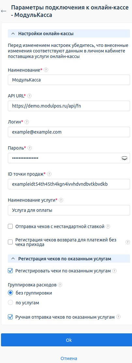132x363 pixels.
Task: Enable Отправка чеков с нестандартной ставкой checkbox
Action: point(10,226)
